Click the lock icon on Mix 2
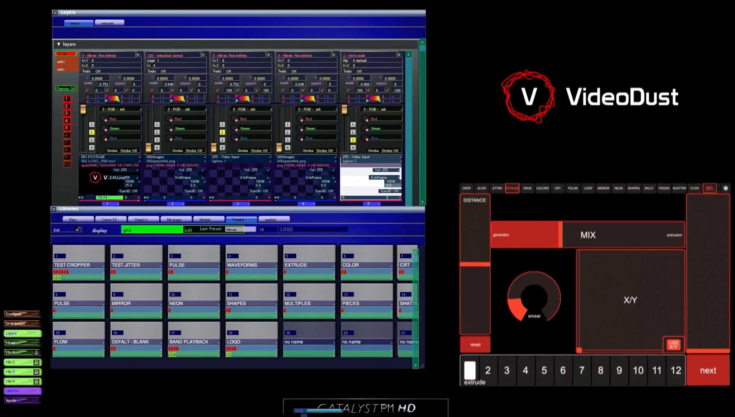Image resolution: width=735 pixels, height=417 pixels. [36, 362]
